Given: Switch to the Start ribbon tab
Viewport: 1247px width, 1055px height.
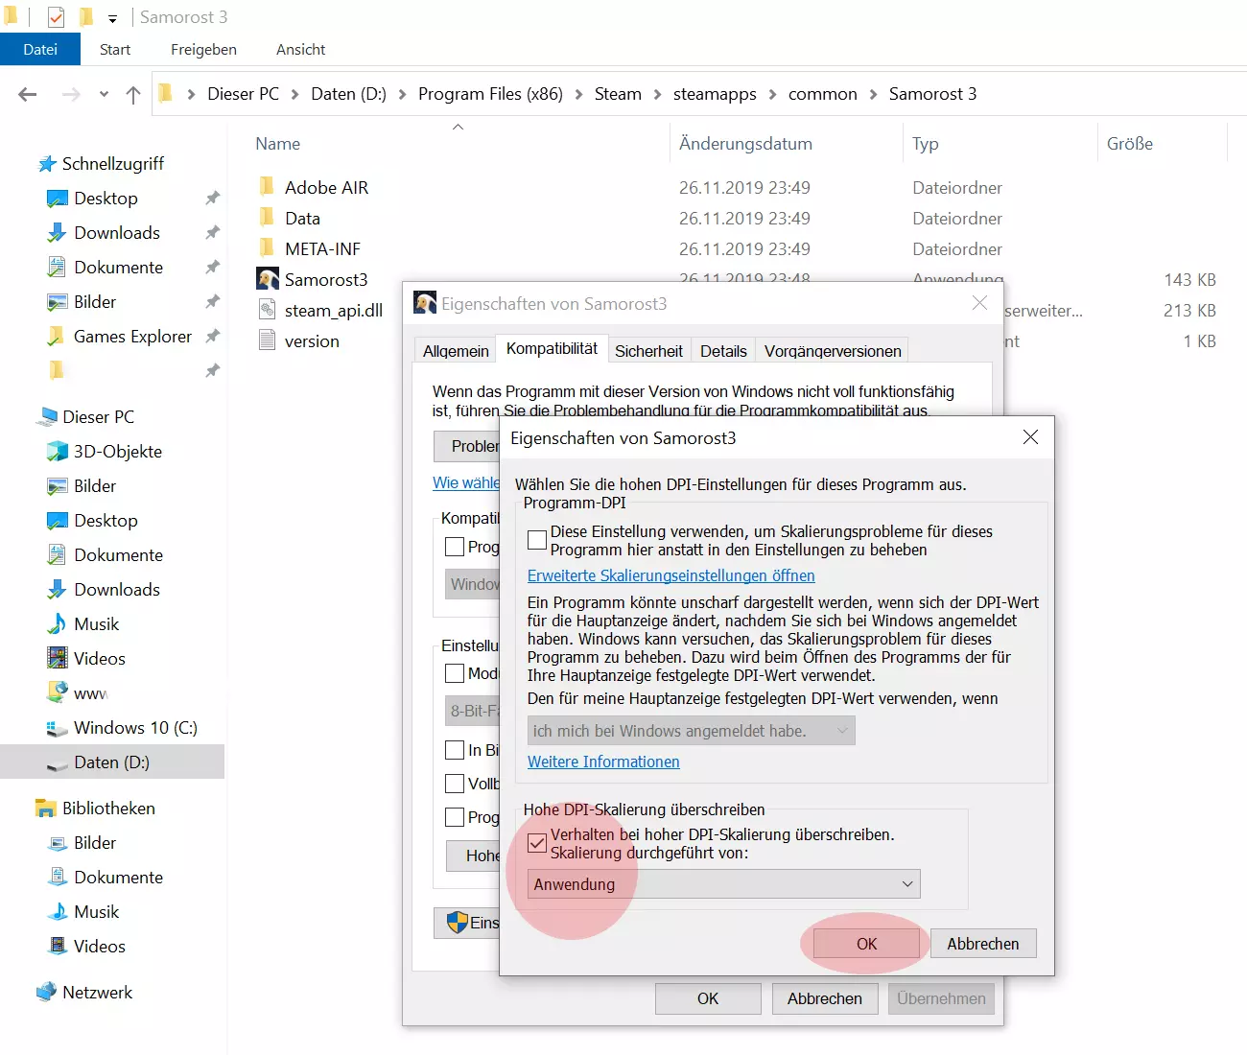Looking at the screenshot, I should coord(115,49).
